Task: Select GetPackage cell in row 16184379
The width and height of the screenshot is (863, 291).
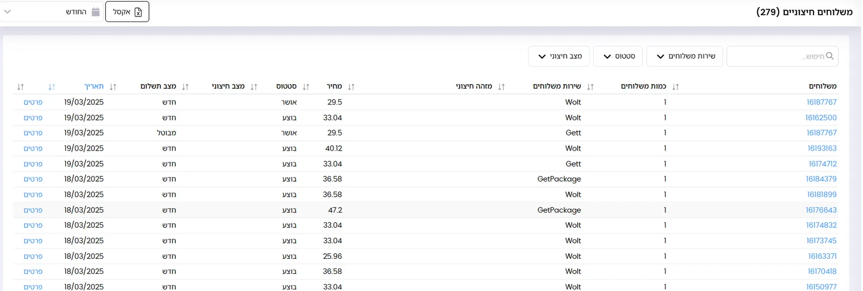Action: (559, 179)
